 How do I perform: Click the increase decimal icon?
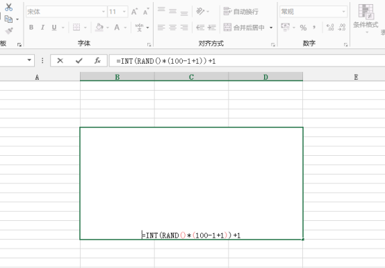[x=330, y=27]
